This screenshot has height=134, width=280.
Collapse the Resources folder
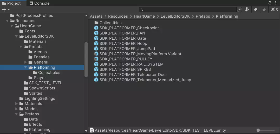pos(7,21)
